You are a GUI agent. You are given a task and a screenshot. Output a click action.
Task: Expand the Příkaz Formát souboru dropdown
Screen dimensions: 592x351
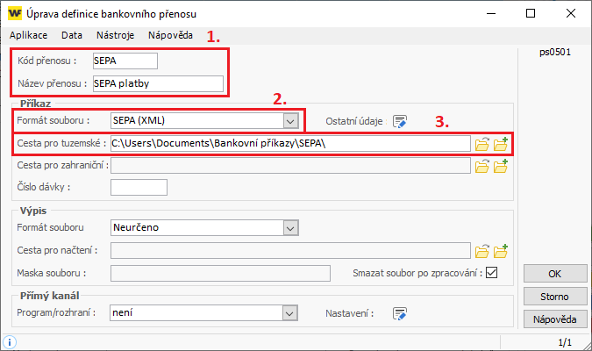tap(290, 121)
